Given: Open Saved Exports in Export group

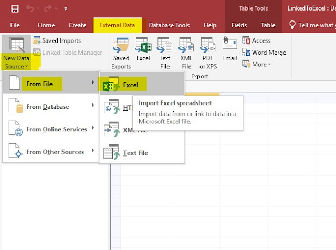Looking at the screenshot, I should tap(121, 53).
